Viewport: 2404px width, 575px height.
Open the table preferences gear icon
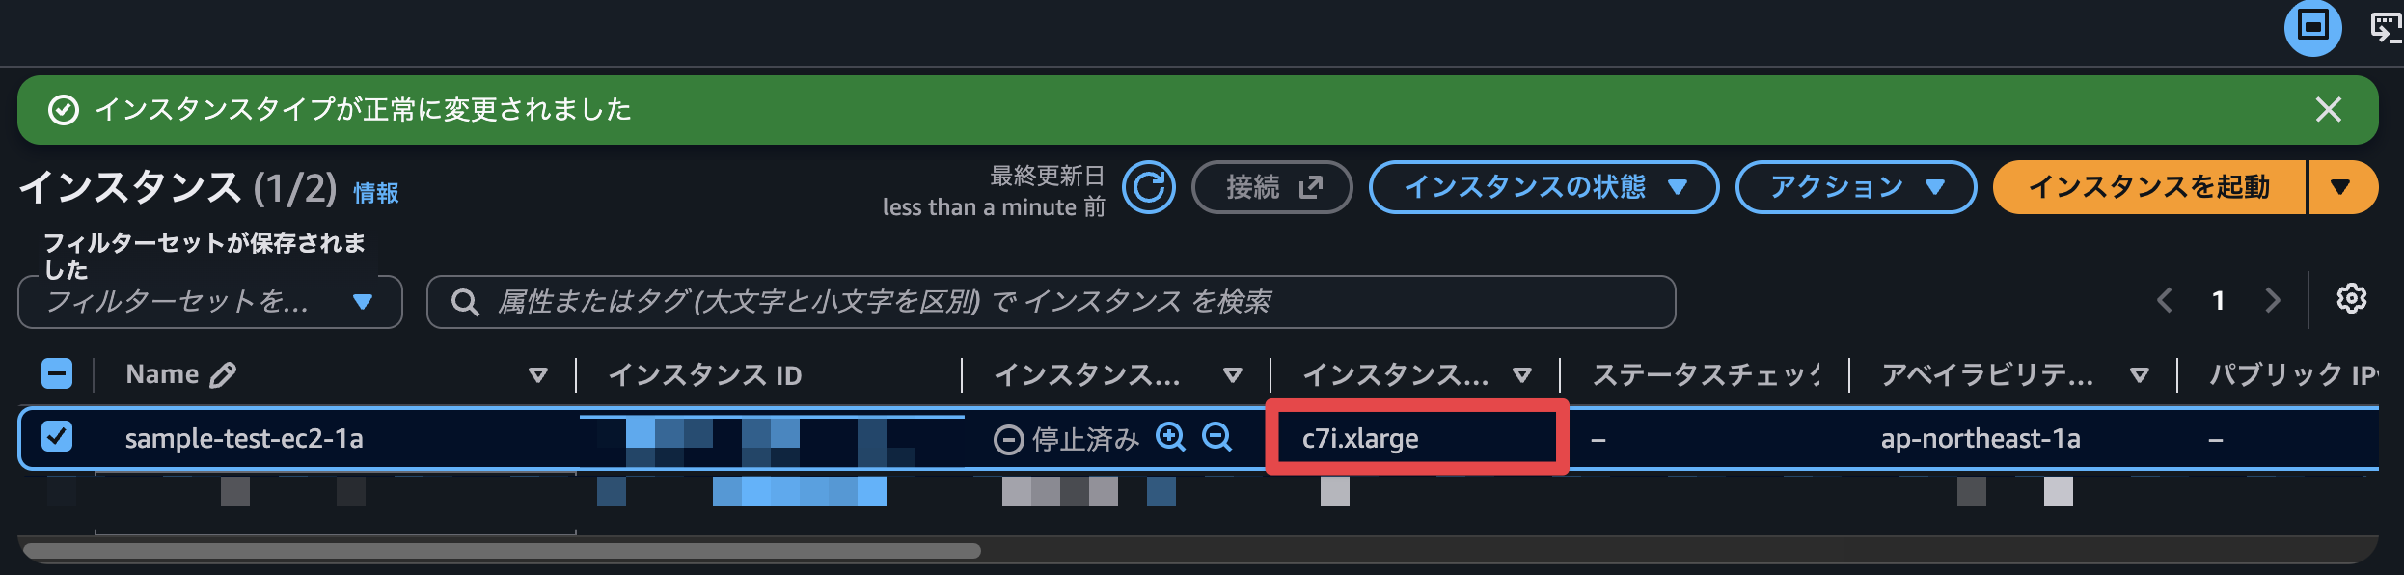[2351, 299]
